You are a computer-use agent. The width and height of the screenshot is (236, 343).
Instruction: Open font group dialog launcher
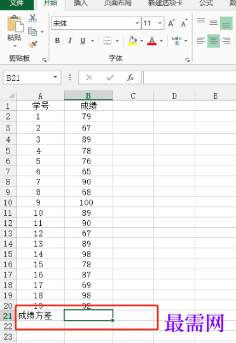click(188, 60)
